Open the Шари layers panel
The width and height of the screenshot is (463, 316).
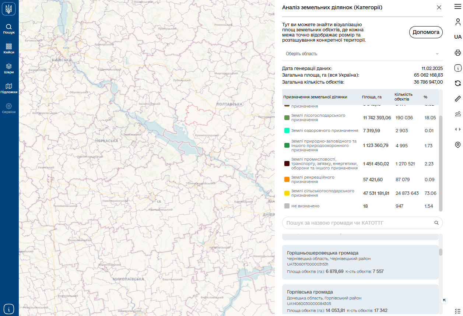pyautogui.click(x=9, y=69)
